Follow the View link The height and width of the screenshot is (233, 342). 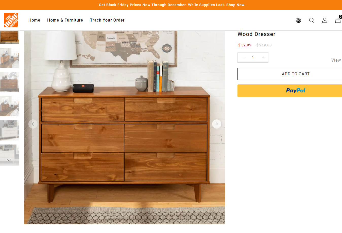(336, 60)
